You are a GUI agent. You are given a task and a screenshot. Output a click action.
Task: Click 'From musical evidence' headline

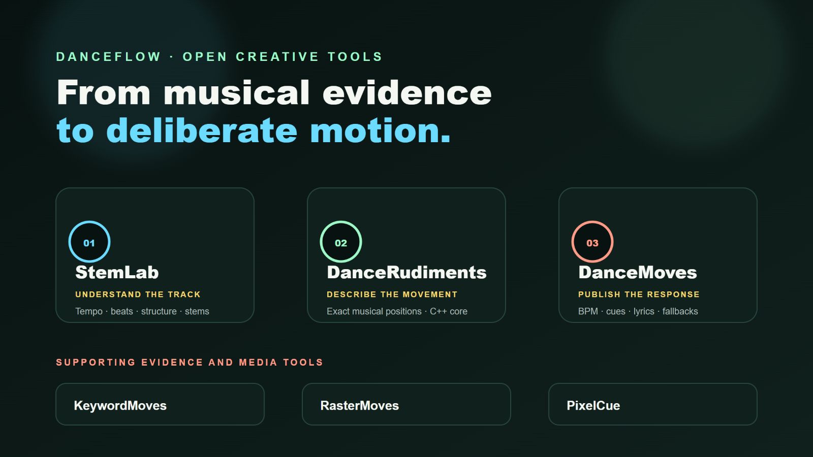click(x=274, y=92)
